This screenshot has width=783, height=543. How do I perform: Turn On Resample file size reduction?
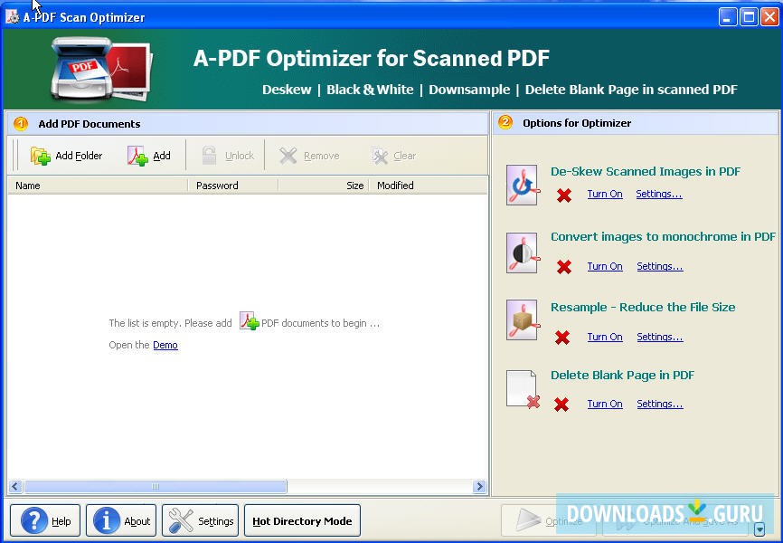[x=605, y=337]
